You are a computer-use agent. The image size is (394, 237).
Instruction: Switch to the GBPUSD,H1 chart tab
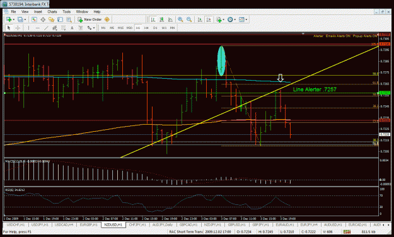(236, 224)
